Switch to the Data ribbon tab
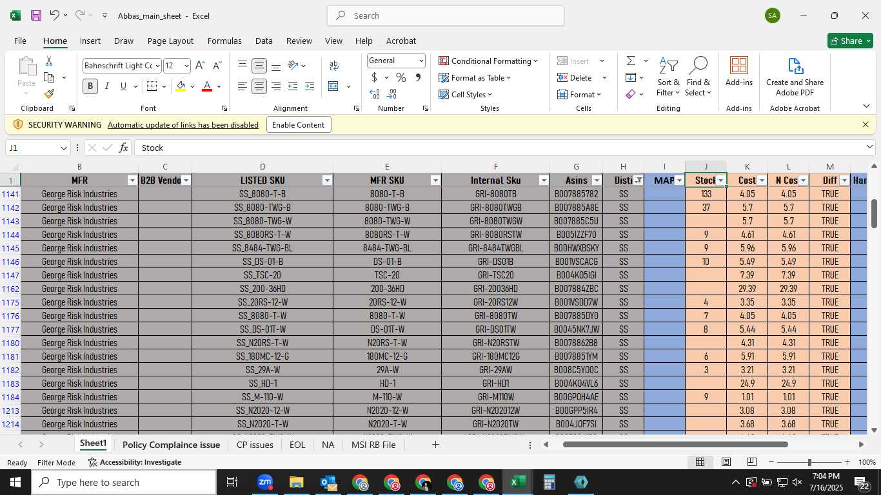881x495 pixels. point(264,41)
